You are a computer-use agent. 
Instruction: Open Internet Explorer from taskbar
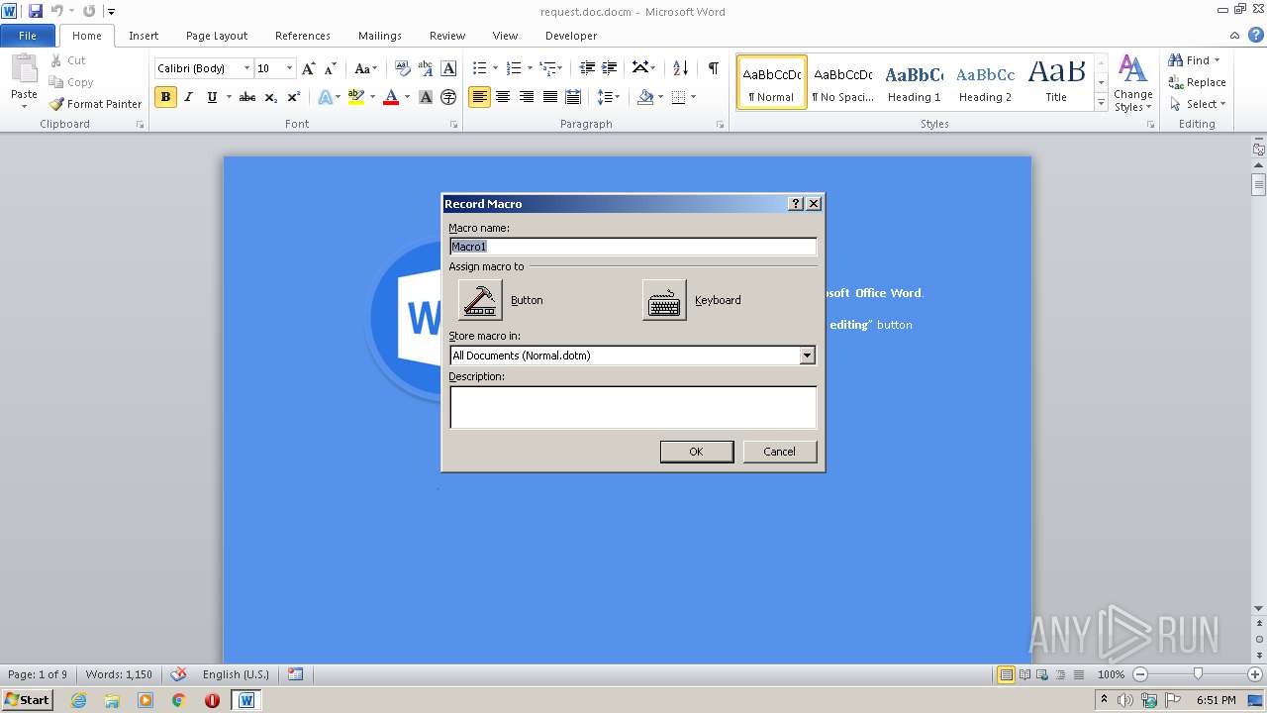(78, 700)
